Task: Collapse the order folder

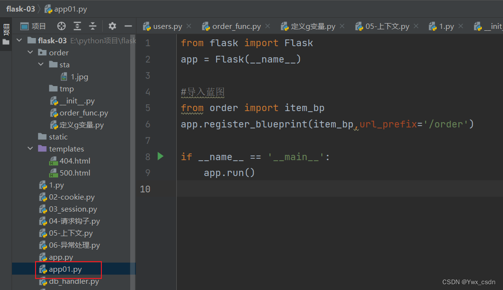Action: [x=30, y=53]
